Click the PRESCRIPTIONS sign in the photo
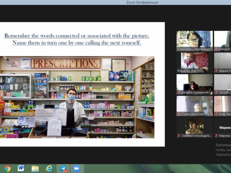The width and height of the screenshot is (231, 173). 66,63
